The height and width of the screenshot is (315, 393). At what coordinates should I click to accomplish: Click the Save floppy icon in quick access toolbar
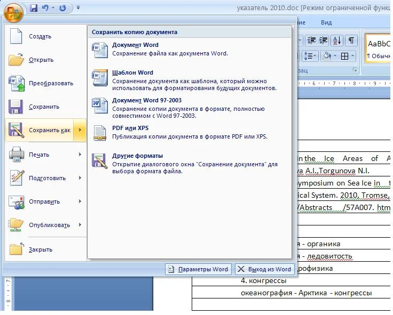pyautogui.click(x=33, y=8)
